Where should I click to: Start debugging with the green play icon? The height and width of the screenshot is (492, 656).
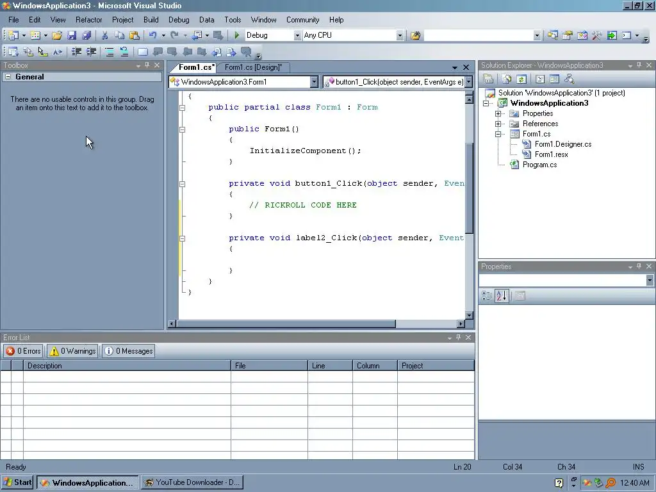pyautogui.click(x=237, y=36)
